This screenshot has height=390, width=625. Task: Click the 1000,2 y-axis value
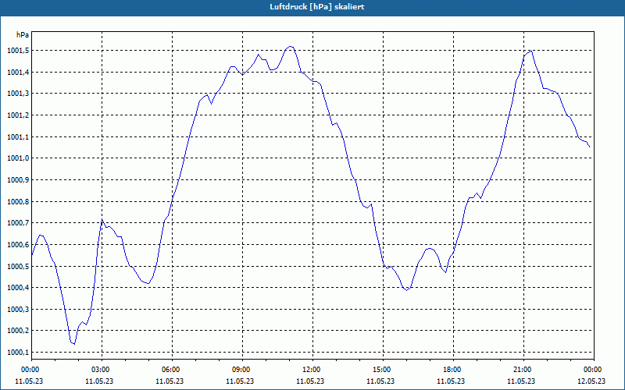click(18, 331)
